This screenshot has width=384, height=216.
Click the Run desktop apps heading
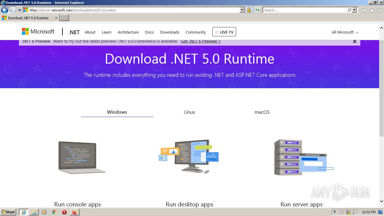pos(190,204)
